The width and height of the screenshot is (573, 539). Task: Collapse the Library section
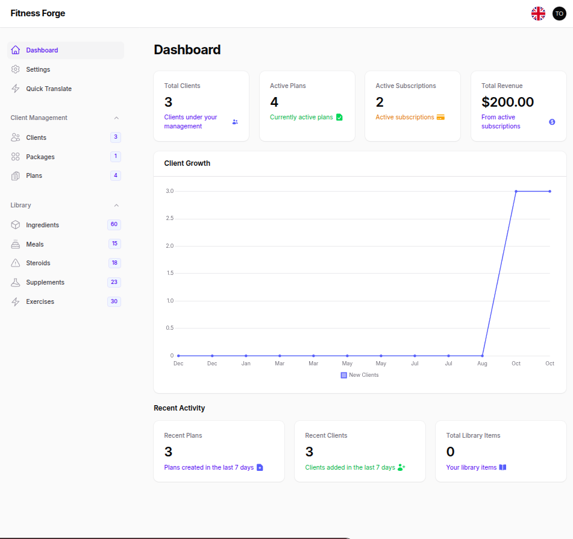pyautogui.click(x=116, y=205)
